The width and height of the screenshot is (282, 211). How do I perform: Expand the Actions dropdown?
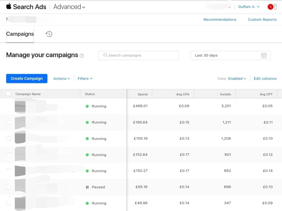(x=61, y=78)
